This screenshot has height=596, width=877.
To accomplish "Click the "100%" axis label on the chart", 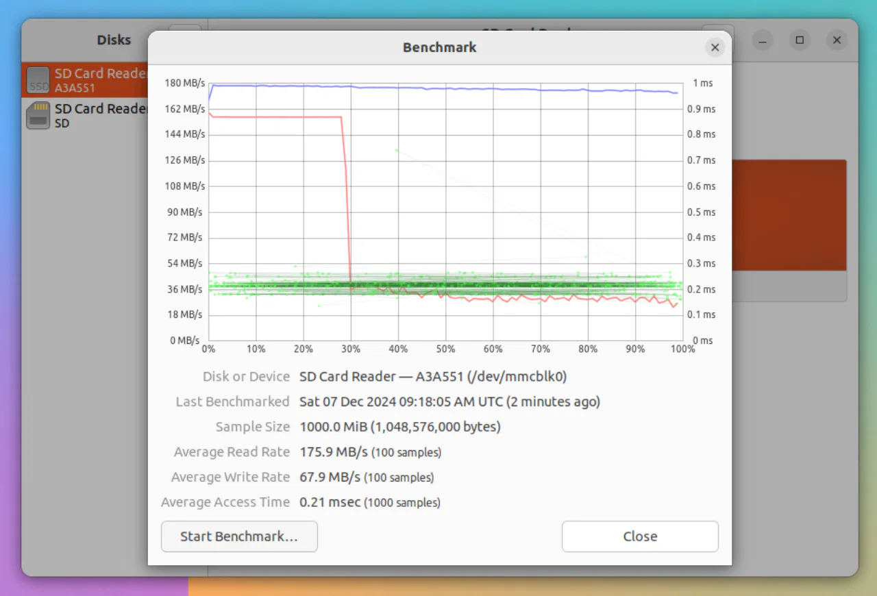I will pyautogui.click(x=682, y=349).
